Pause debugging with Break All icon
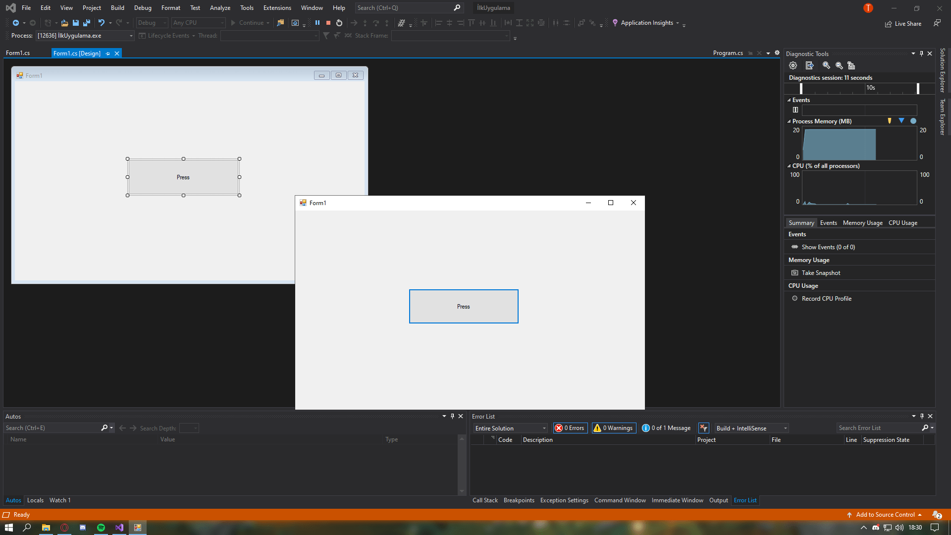Image resolution: width=951 pixels, height=535 pixels. tap(317, 23)
